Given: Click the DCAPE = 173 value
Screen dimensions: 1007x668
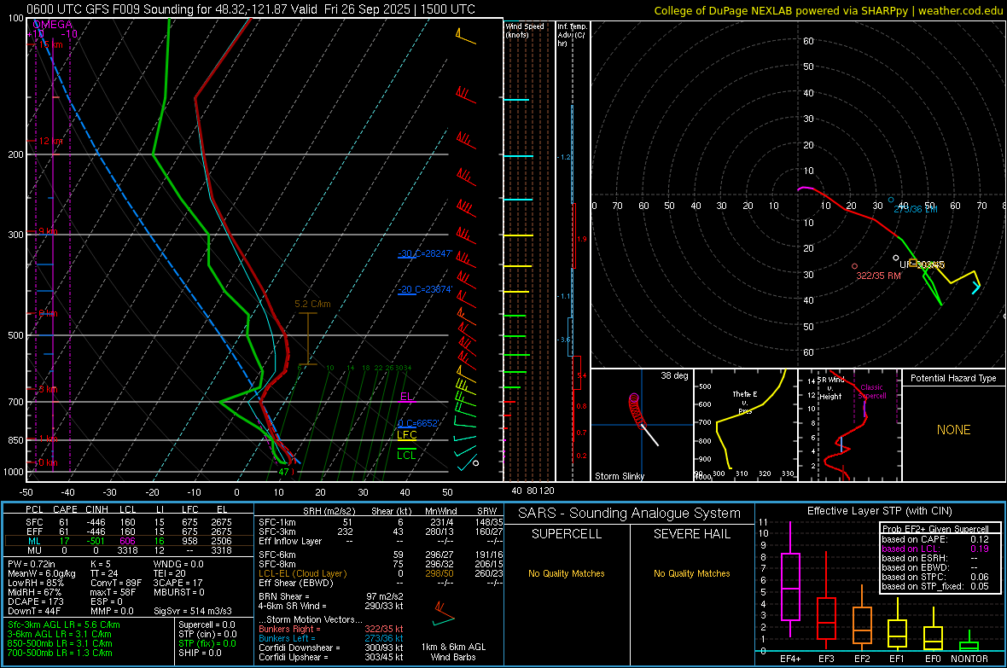Looking at the screenshot, I should [35, 601].
